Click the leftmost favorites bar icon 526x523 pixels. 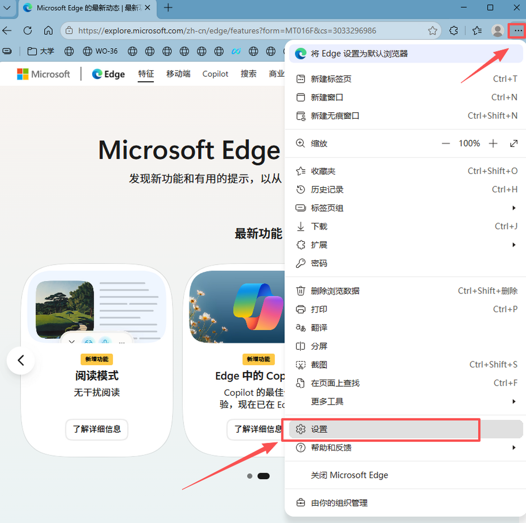(7, 51)
